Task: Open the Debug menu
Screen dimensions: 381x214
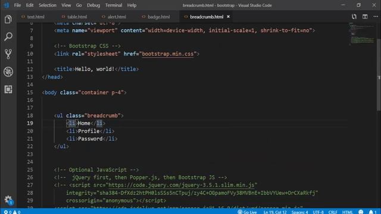Action: tap(93, 5)
